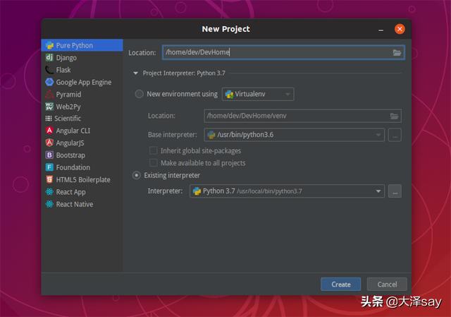Click the Google App Engine icon
The height and width of the screenshot is (317, 451).
[x=49, y=82]
